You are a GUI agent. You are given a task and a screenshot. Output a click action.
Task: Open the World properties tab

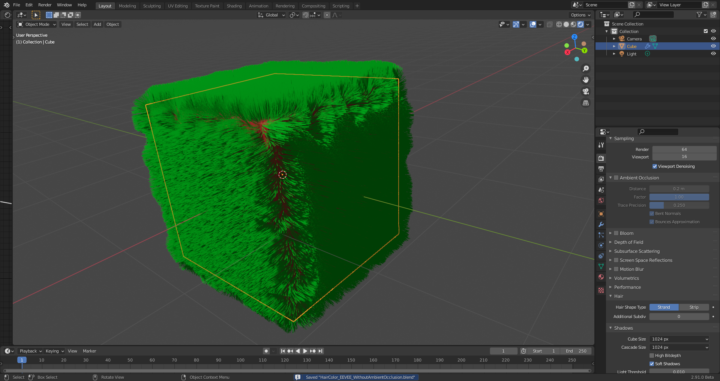[x=601, y=200]
